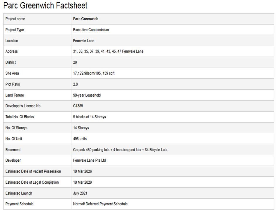
Task: Click the Fernvale Lane location value
Action: pyautogui.click(x=84, y=41)
